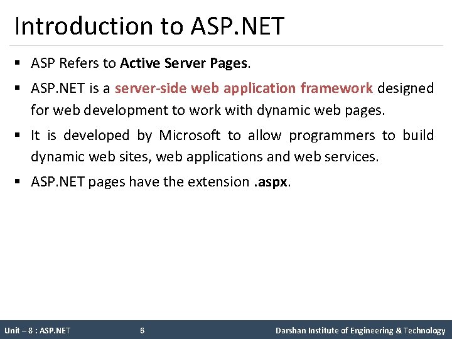This screenshot has height=339, width=452.
Task: Click the word "designed" in second bullet
Action: 406,89
